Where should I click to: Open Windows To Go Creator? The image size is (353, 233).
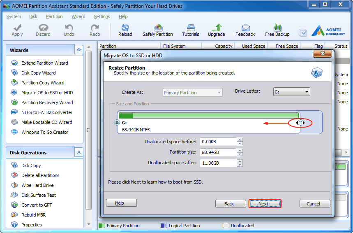[x=45, y=132]
